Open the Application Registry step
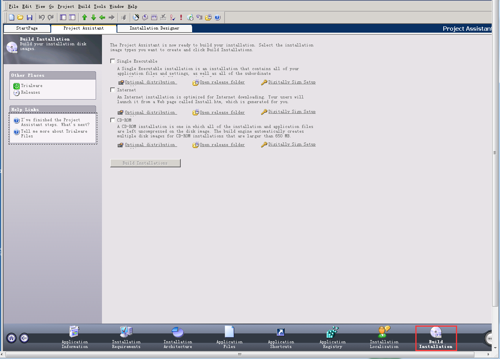The image size is (500, 359). [332, 337]
